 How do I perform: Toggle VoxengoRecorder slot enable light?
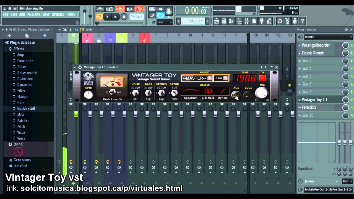352,45
